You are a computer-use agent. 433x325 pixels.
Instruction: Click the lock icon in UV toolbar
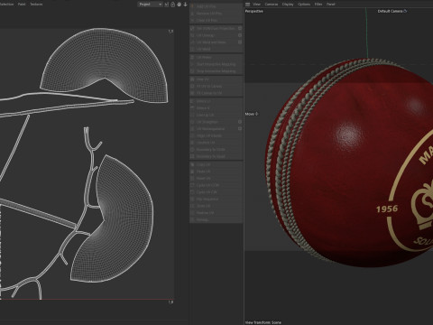172,5
